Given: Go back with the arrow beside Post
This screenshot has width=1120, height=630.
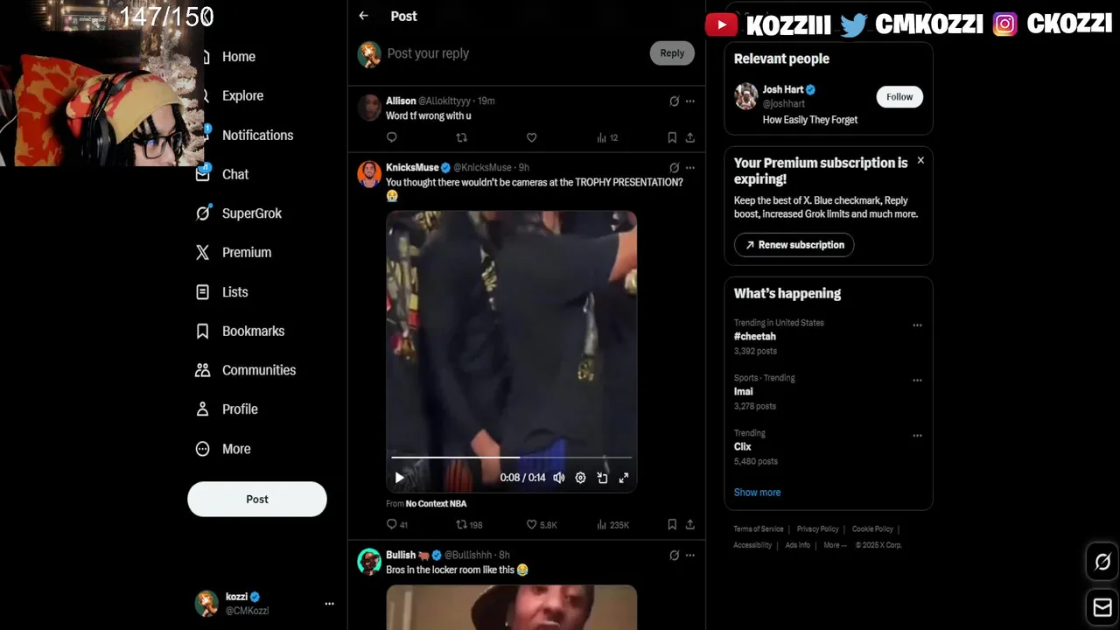Looking at the screenshot, I should (364, 16).
